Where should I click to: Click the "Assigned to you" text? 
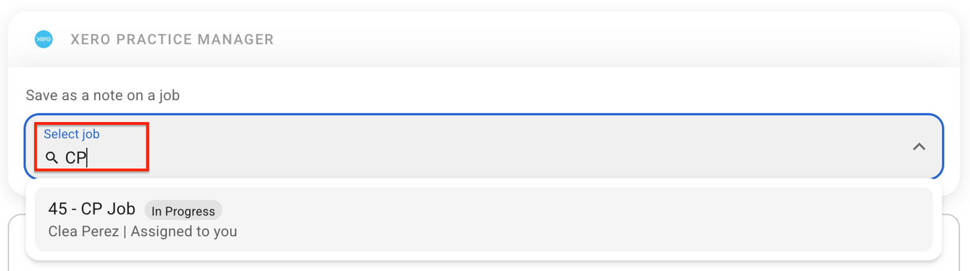(x=184, y=232)
